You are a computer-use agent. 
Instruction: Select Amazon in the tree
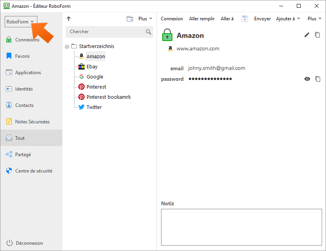[96, 56]
